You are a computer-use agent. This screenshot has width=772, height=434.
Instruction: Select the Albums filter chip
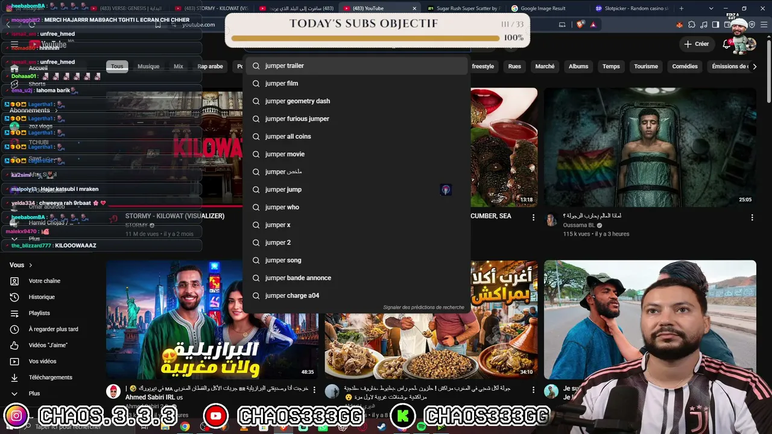(578, 66)
